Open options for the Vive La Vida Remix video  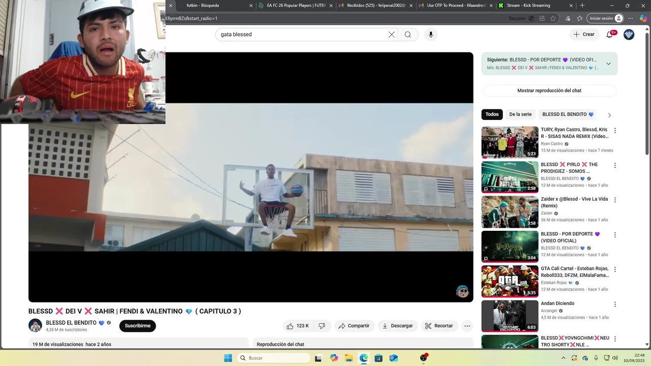point(615,200)
